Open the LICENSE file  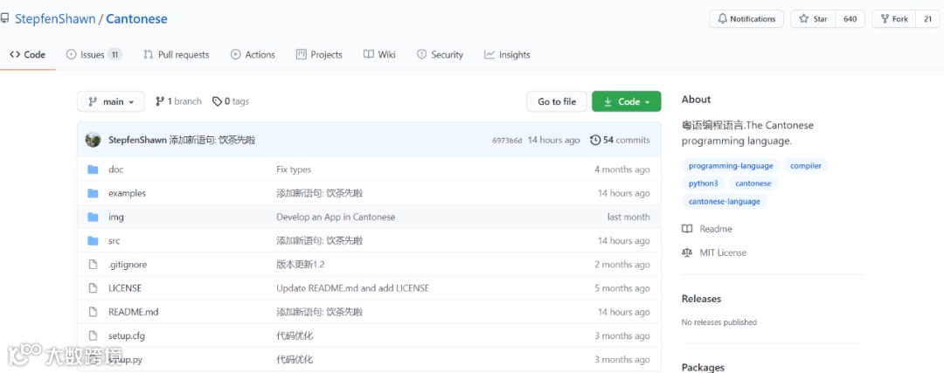(125, 288)
